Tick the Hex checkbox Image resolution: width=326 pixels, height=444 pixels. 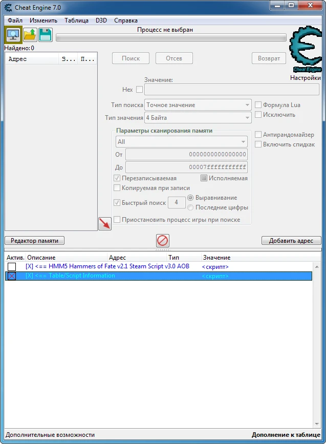(x=139, y=90)
